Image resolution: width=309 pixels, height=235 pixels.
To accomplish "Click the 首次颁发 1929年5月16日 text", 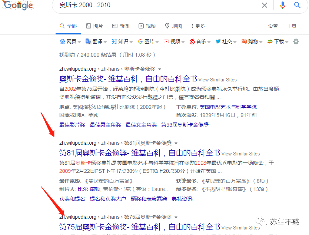I will click(x=216, y=115).
